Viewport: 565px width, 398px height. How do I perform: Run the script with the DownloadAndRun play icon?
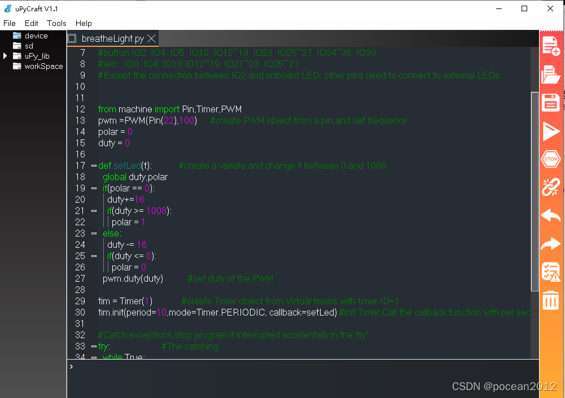point(550,131)
